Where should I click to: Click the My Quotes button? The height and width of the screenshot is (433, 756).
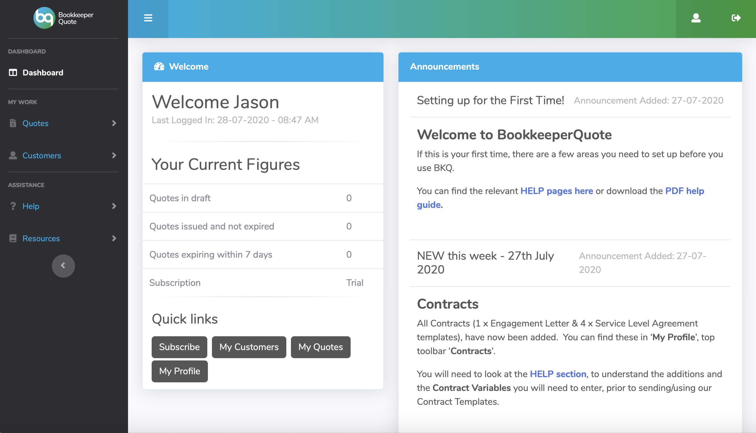320,347
